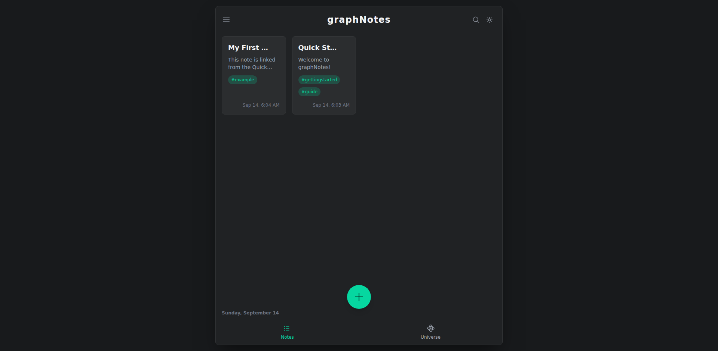Toggle light theme with sun icon

pyautogui.click(x=490, y=20)
